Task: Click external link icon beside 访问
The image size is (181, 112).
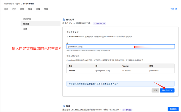Action: (x=176, y=9)
